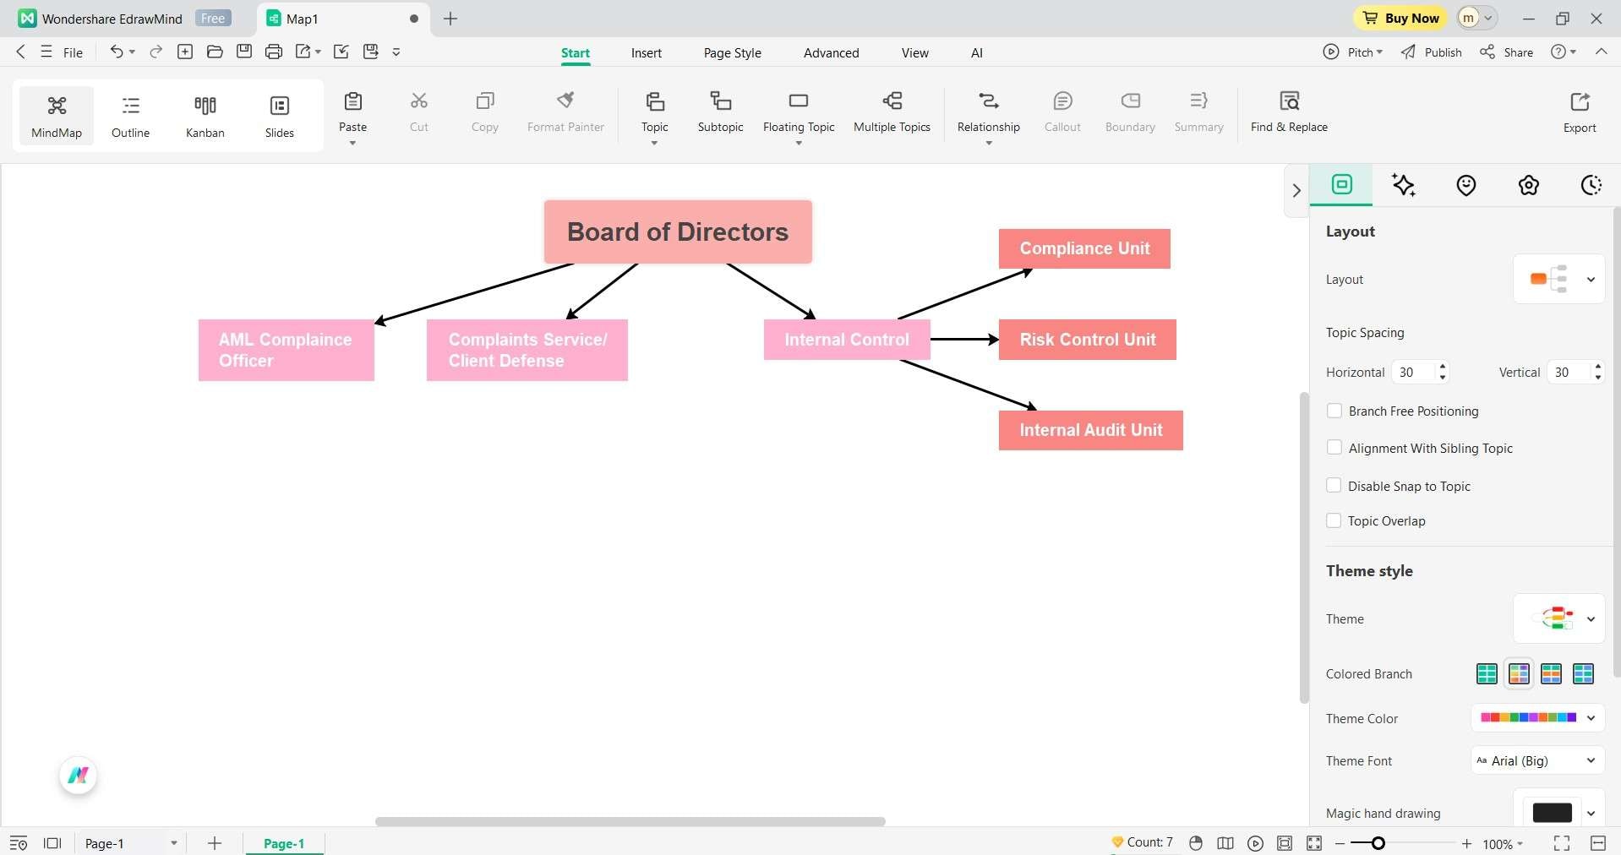Click the Buy Now button
Screen dimensions: 1621x855
tap(1400, 18)
